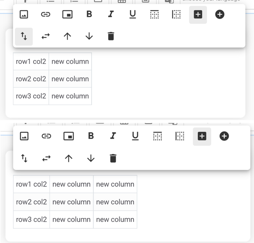Click horizontal swap arrows above three-column table
This screenshot has width=254, height=243.
coord(46,159)
